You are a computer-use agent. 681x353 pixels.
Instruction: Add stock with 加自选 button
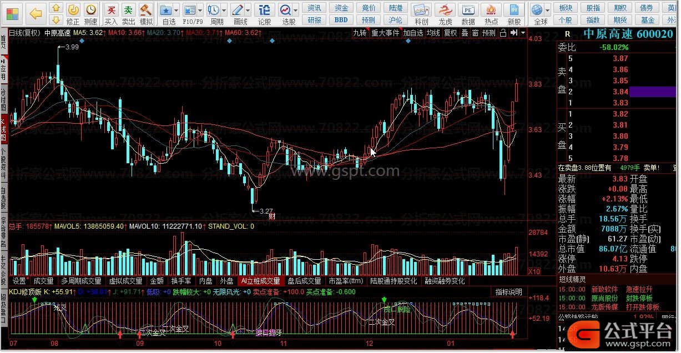point(413,33)
